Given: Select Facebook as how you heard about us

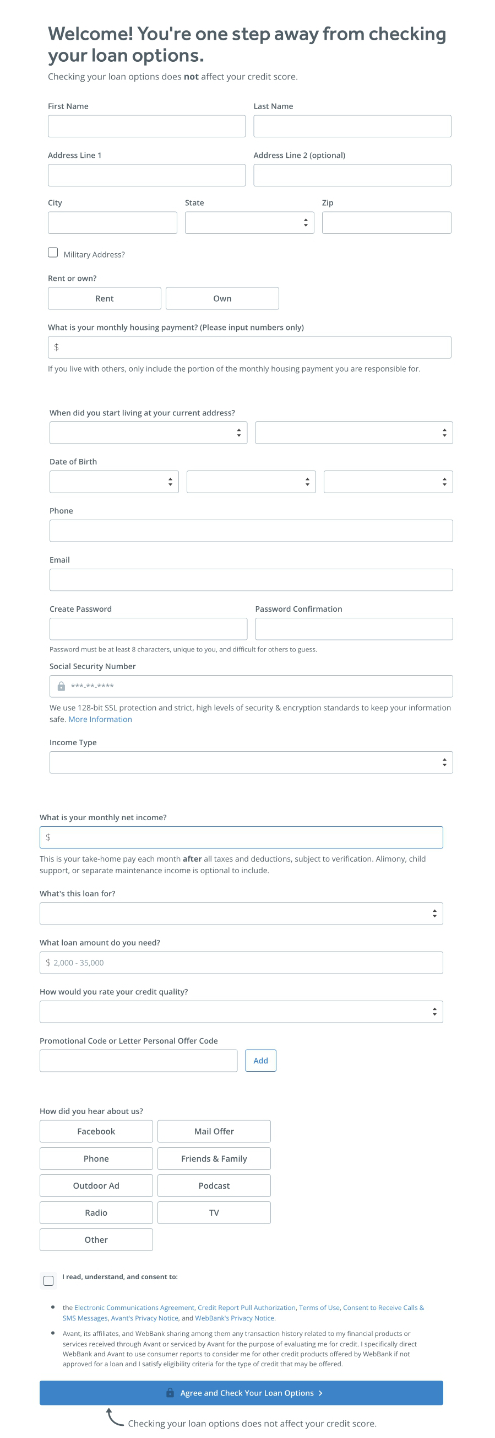Looking at the screenshot, I should 96,1131.
